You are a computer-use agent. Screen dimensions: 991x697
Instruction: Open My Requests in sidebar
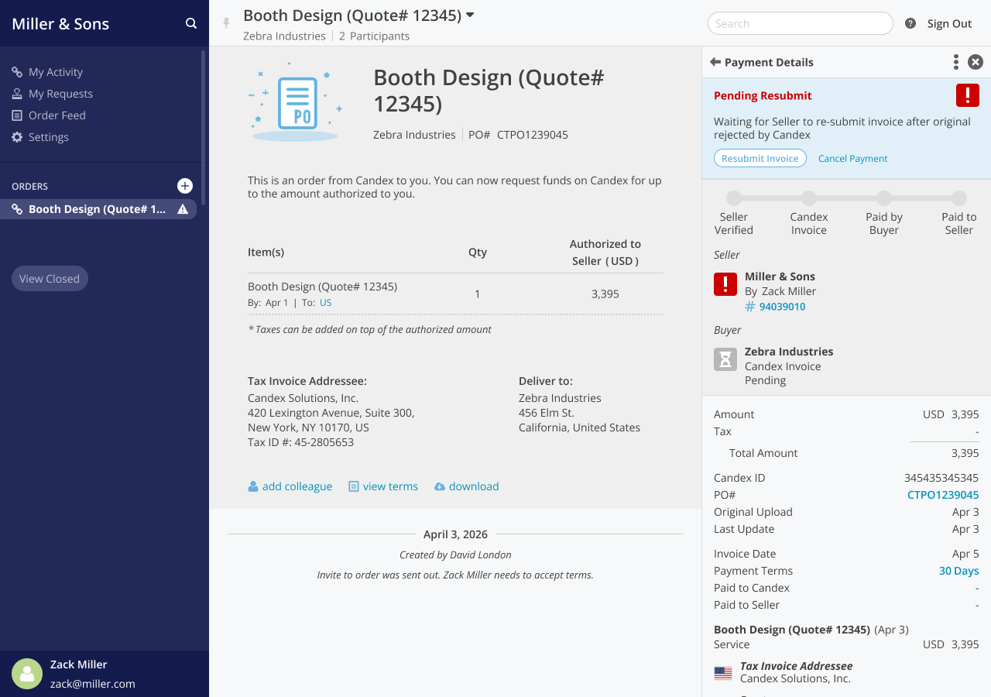click(60, 94)
